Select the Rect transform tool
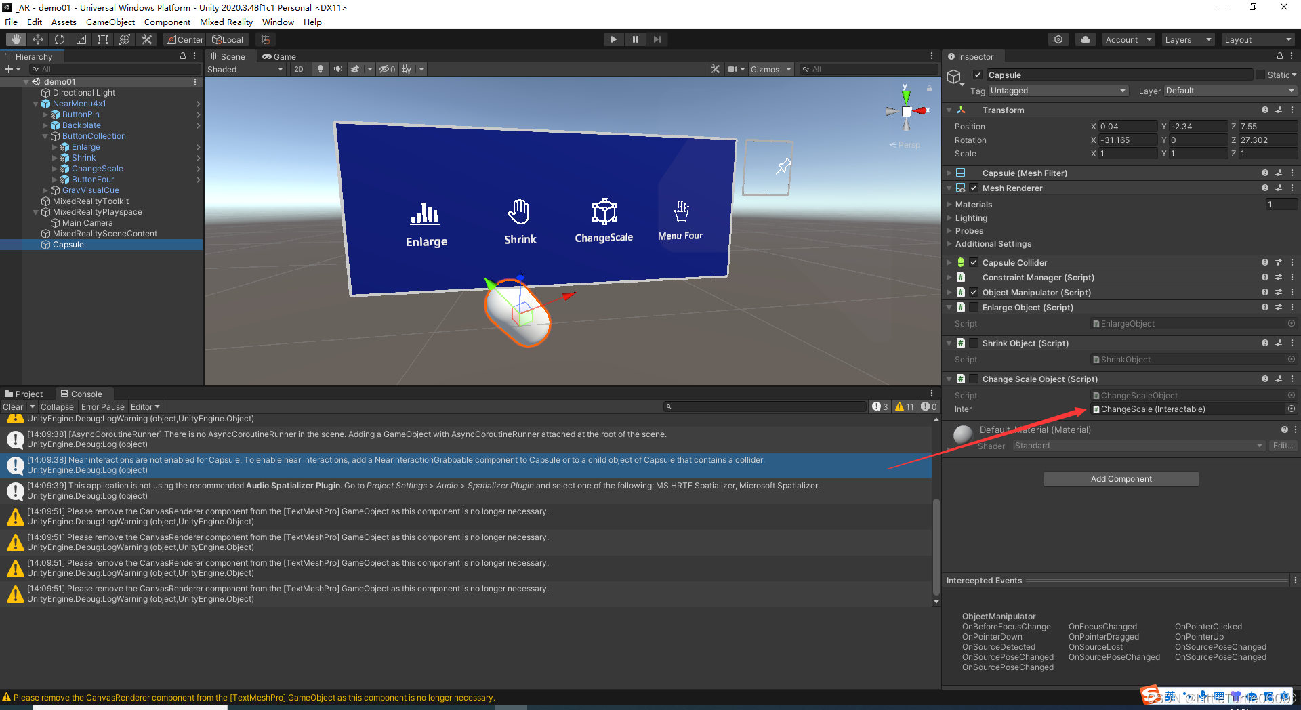The height and width of the screenshot is (710, 1301). [102, 39]
